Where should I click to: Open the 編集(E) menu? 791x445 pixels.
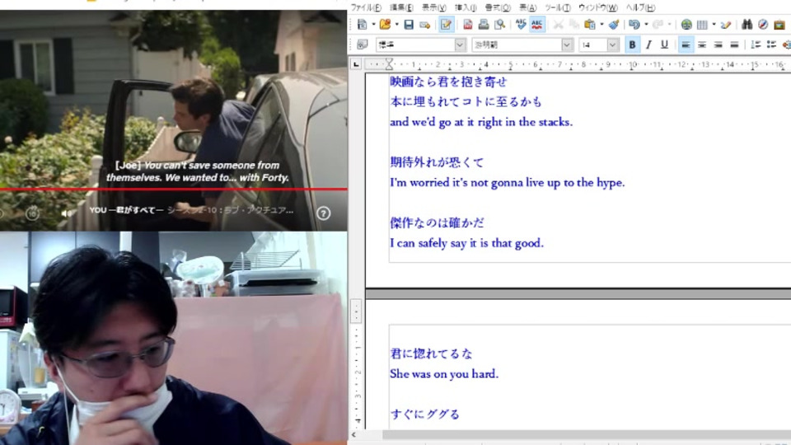pos(401,7)
